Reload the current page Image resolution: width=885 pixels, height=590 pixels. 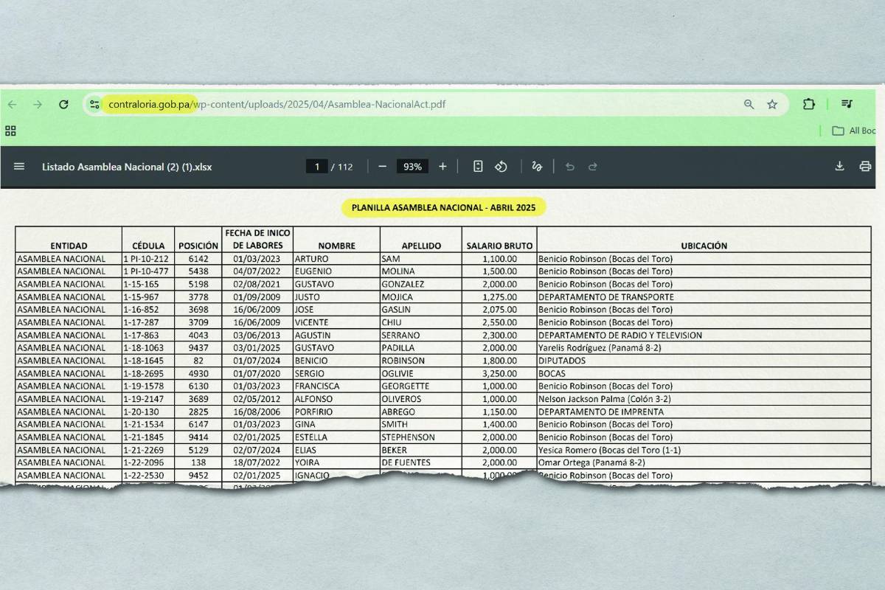coord(63,105)
